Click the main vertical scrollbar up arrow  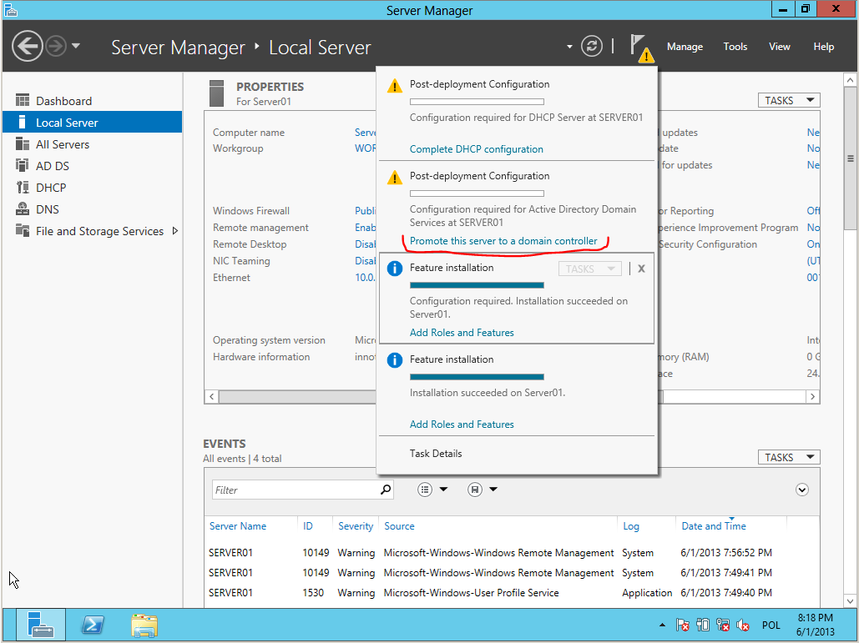tap(850, 80)
